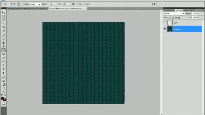Switch to tex_toca.psd document tab
This screenshot has width=205, height=115.
[66, 8]
